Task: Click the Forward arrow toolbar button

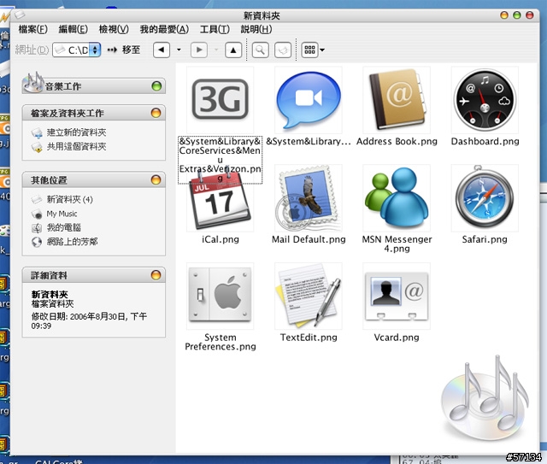Action: click(x=199, y=50)
